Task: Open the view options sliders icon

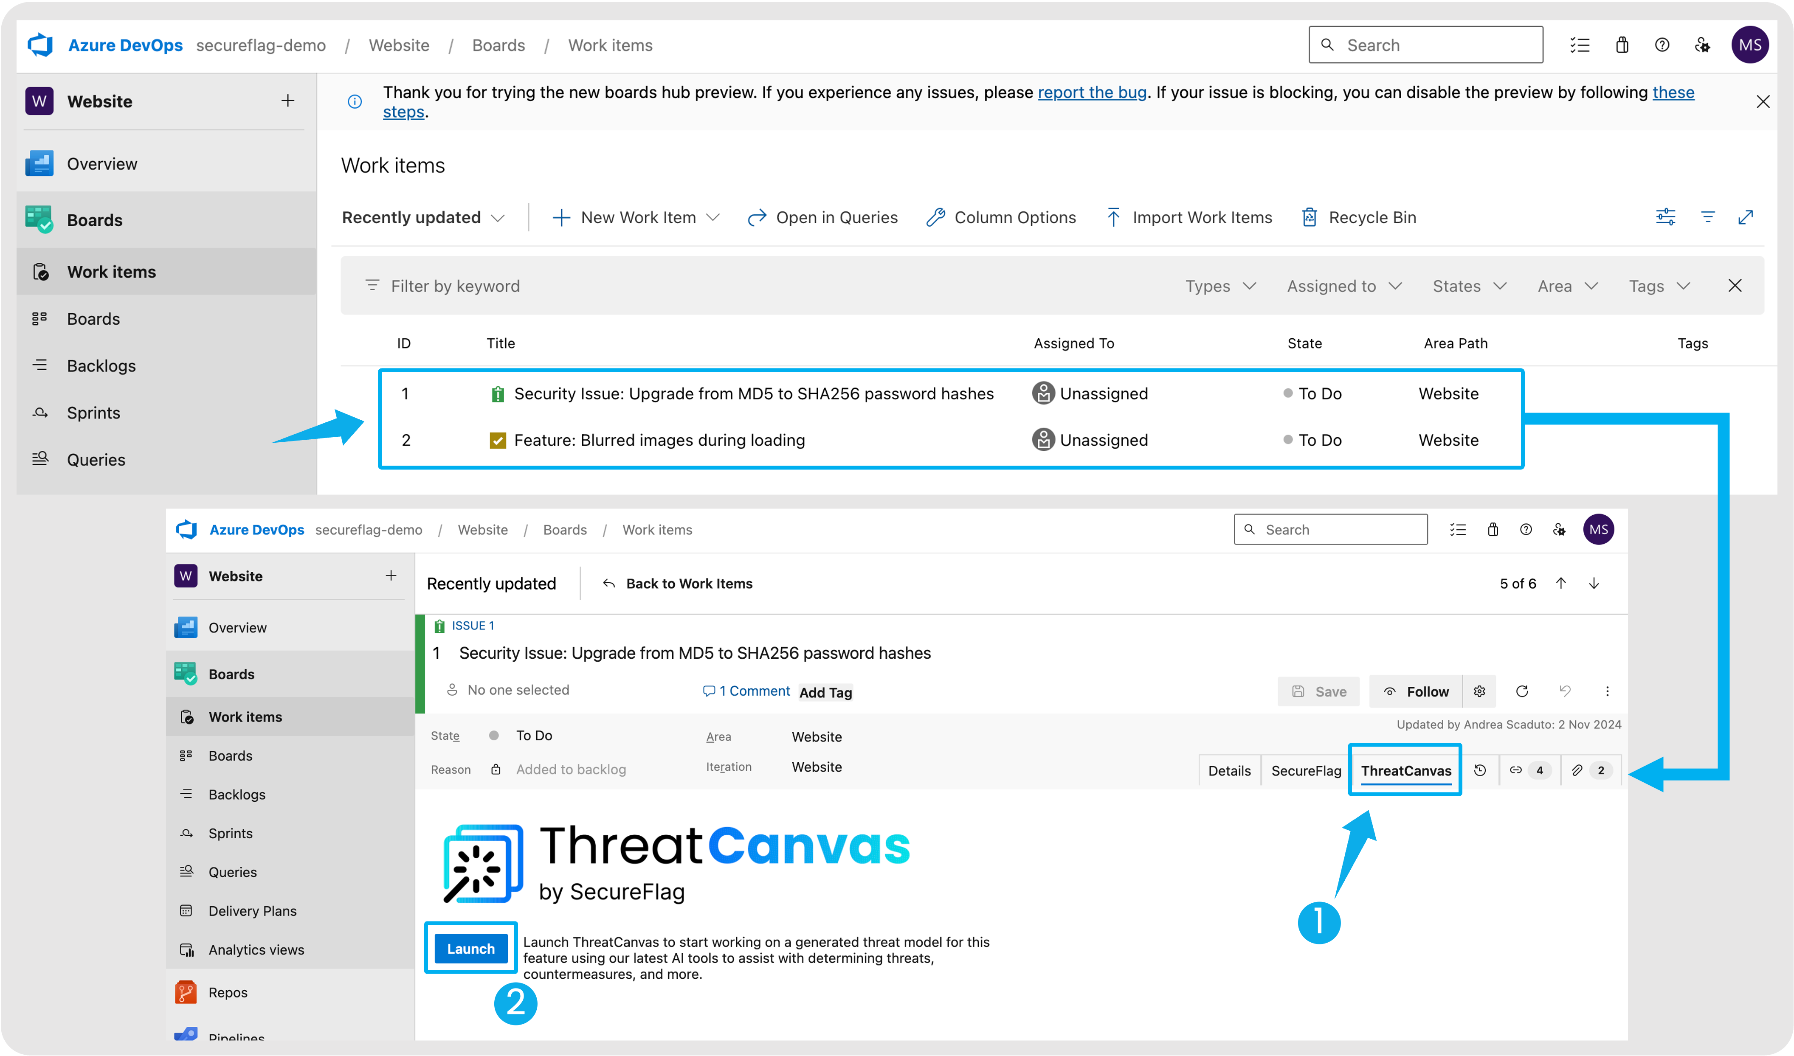Action: [x=1665, y=217]
